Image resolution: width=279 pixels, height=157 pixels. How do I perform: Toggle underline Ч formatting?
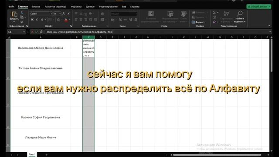(42, 20)
